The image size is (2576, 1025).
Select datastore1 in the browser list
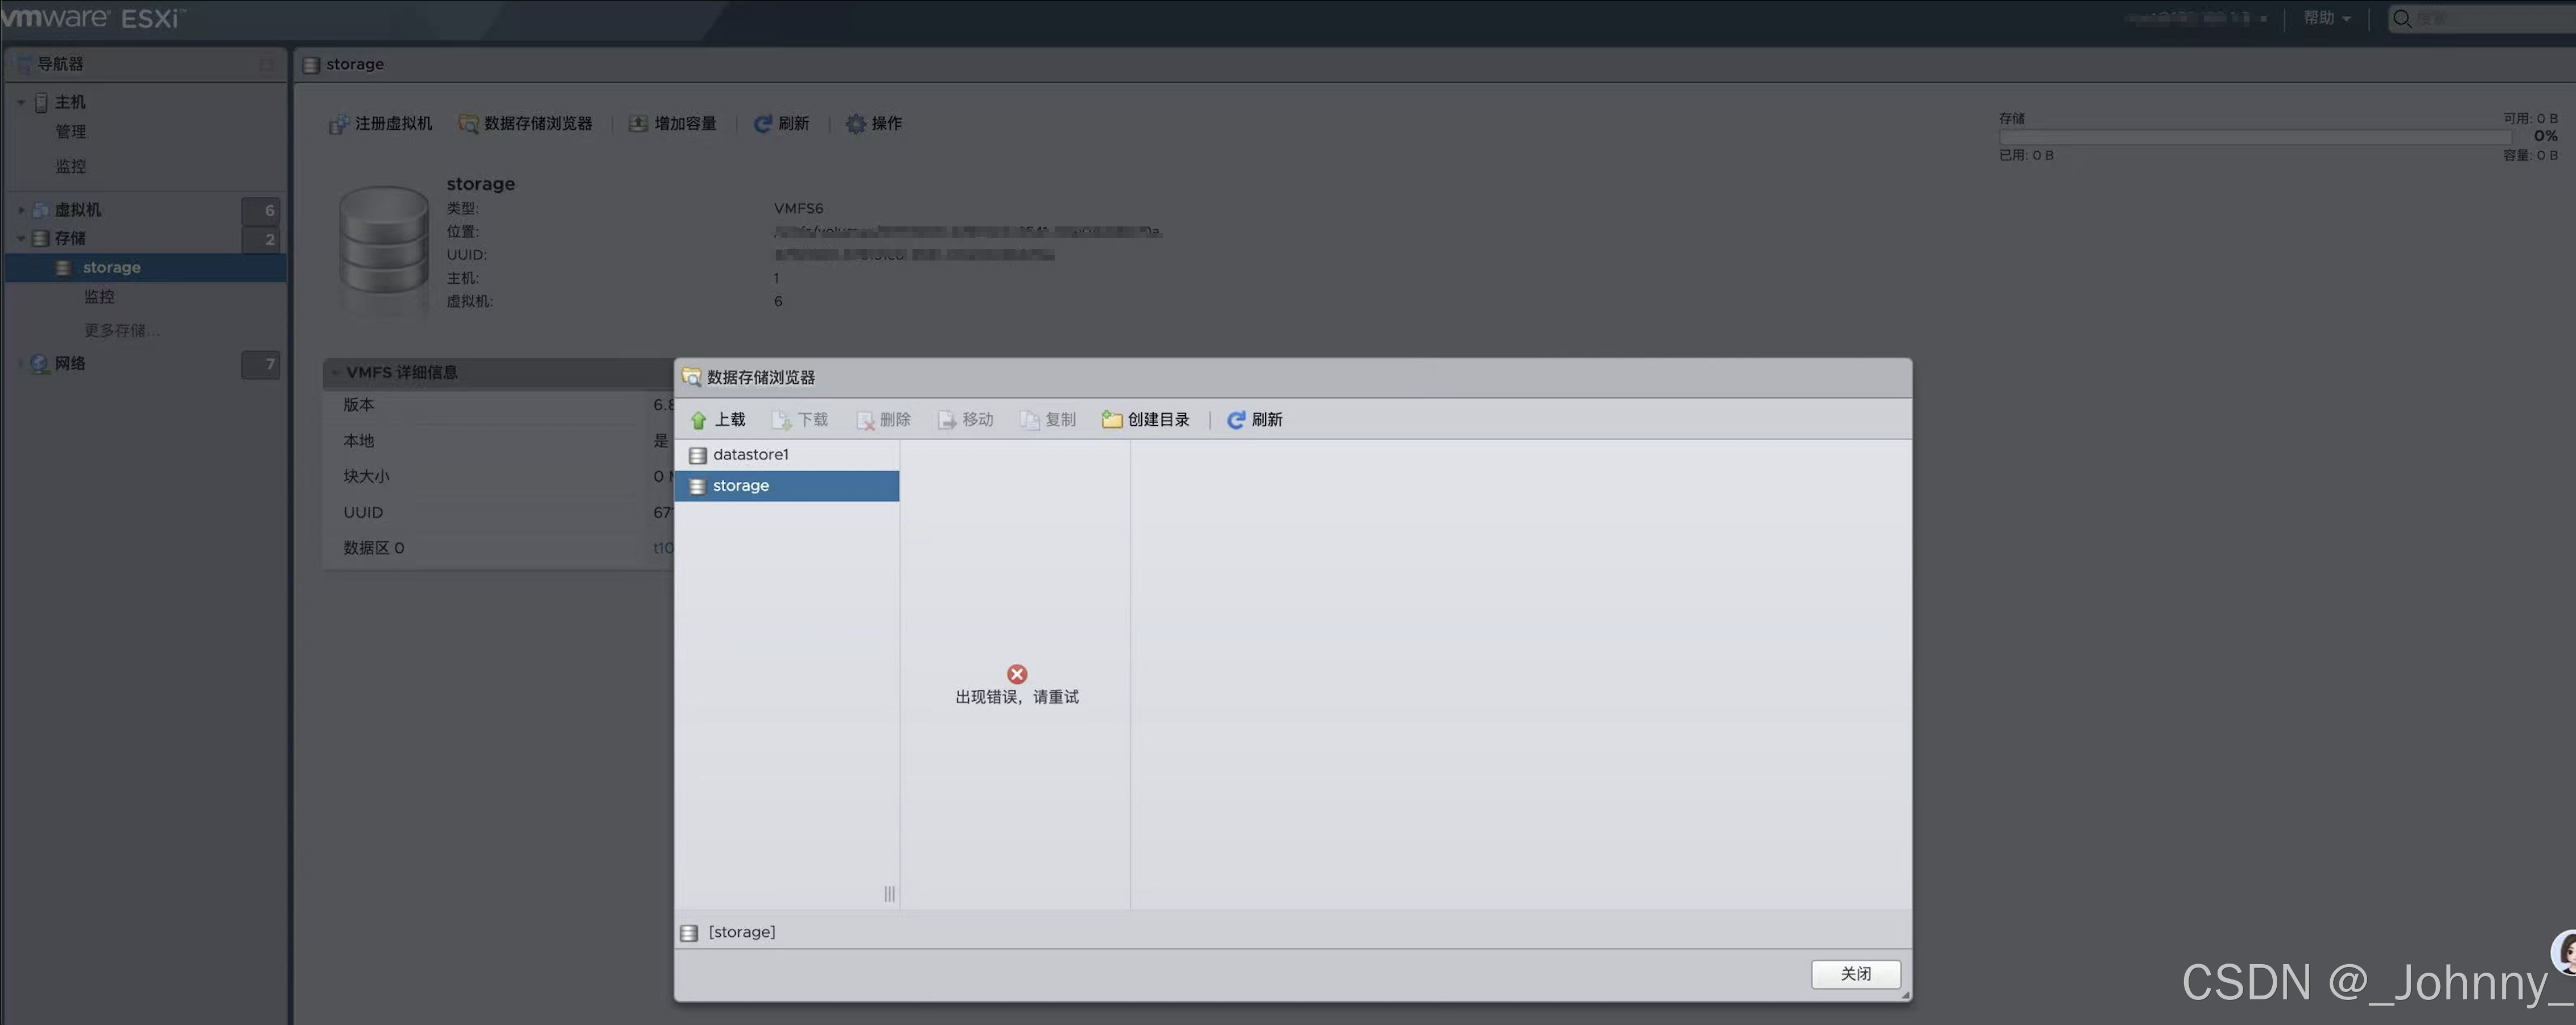[750, 455]
